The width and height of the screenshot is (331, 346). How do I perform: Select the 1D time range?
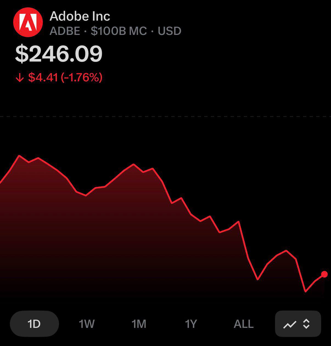[34, 324]
